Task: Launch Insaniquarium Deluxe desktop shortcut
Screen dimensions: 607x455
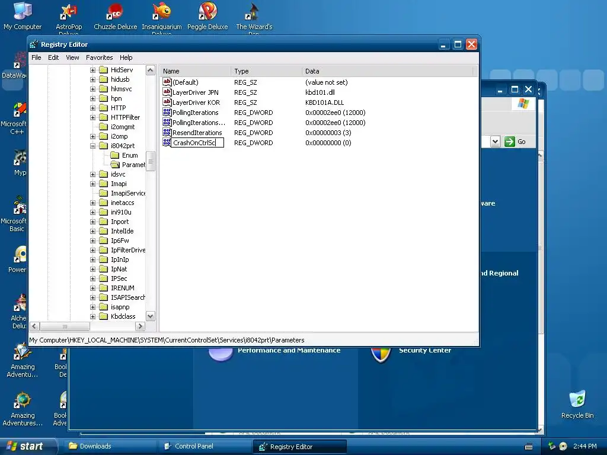Action: [x=162, y=18]
